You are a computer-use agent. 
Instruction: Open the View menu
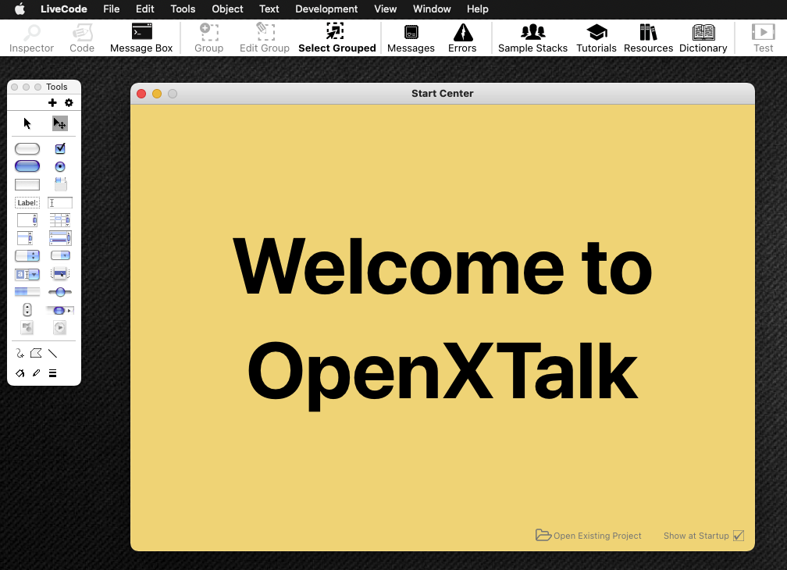386,9
